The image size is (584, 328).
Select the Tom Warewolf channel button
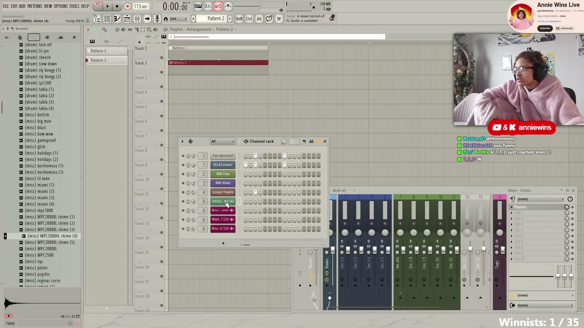(x=223, y=156)
